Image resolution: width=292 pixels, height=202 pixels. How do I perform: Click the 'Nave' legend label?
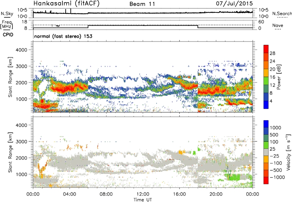277,25
